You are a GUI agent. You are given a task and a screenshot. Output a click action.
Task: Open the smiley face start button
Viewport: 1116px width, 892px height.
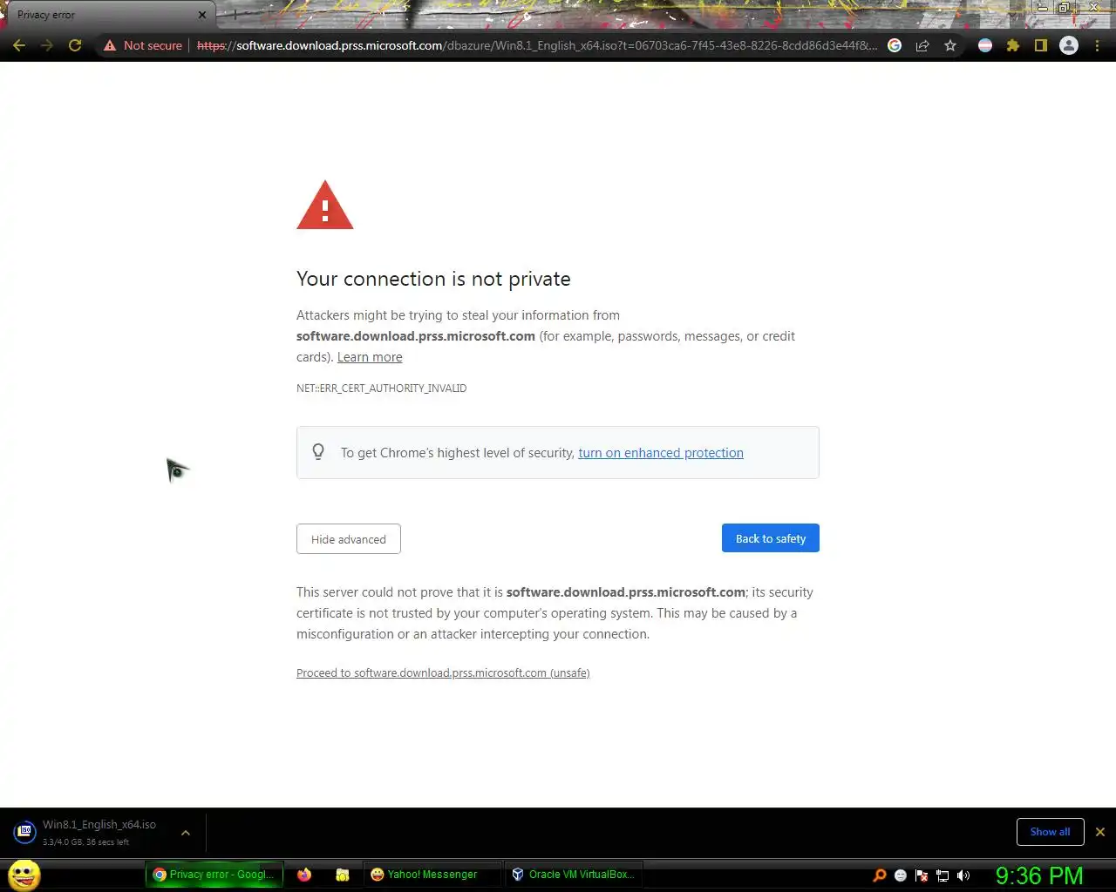tap(24, 875)
